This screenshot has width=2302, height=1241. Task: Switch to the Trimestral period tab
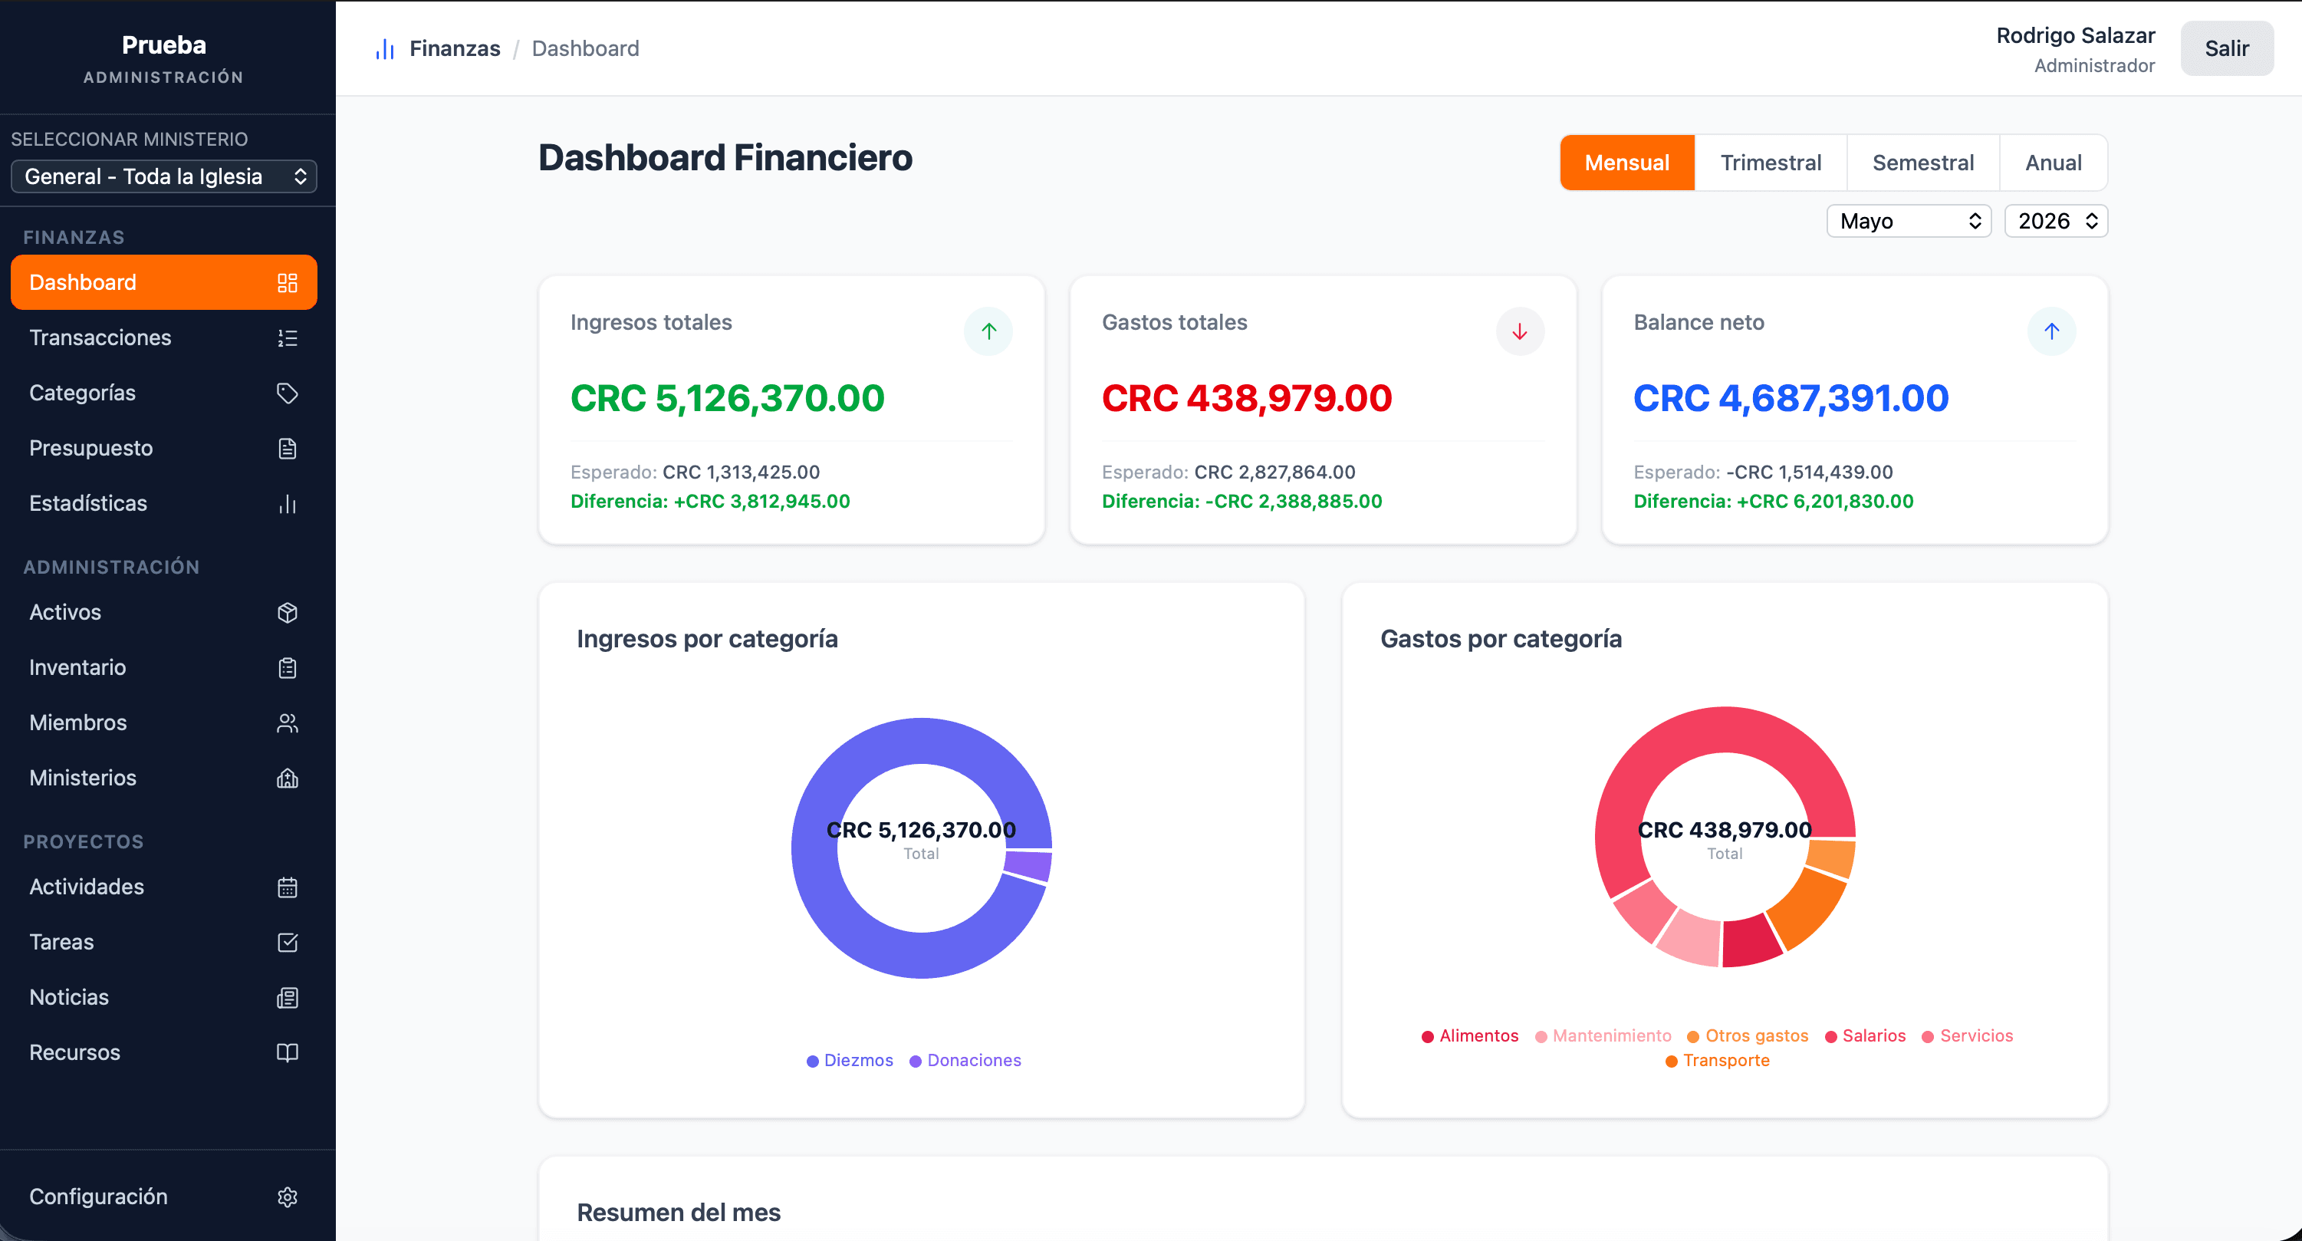[x=1771, y=163]
